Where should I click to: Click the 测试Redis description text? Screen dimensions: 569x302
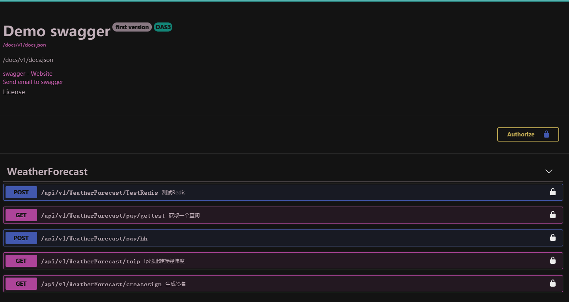point(173,193)
